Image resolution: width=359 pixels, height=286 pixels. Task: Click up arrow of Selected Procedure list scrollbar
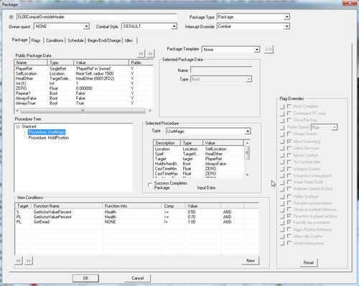tap(247, 143)
